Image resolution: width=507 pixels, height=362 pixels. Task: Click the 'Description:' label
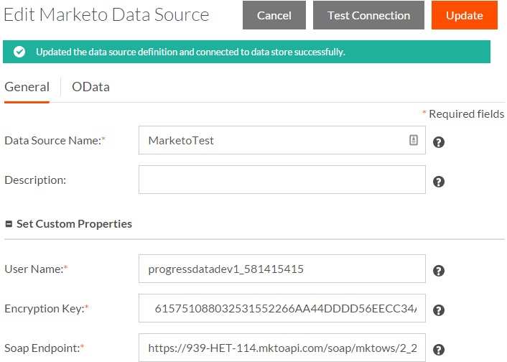(35, 180)
